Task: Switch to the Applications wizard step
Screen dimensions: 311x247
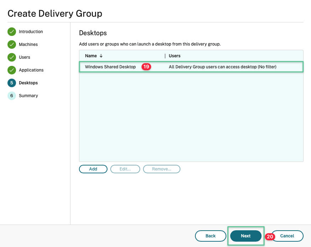Action: tap(31, 70)
